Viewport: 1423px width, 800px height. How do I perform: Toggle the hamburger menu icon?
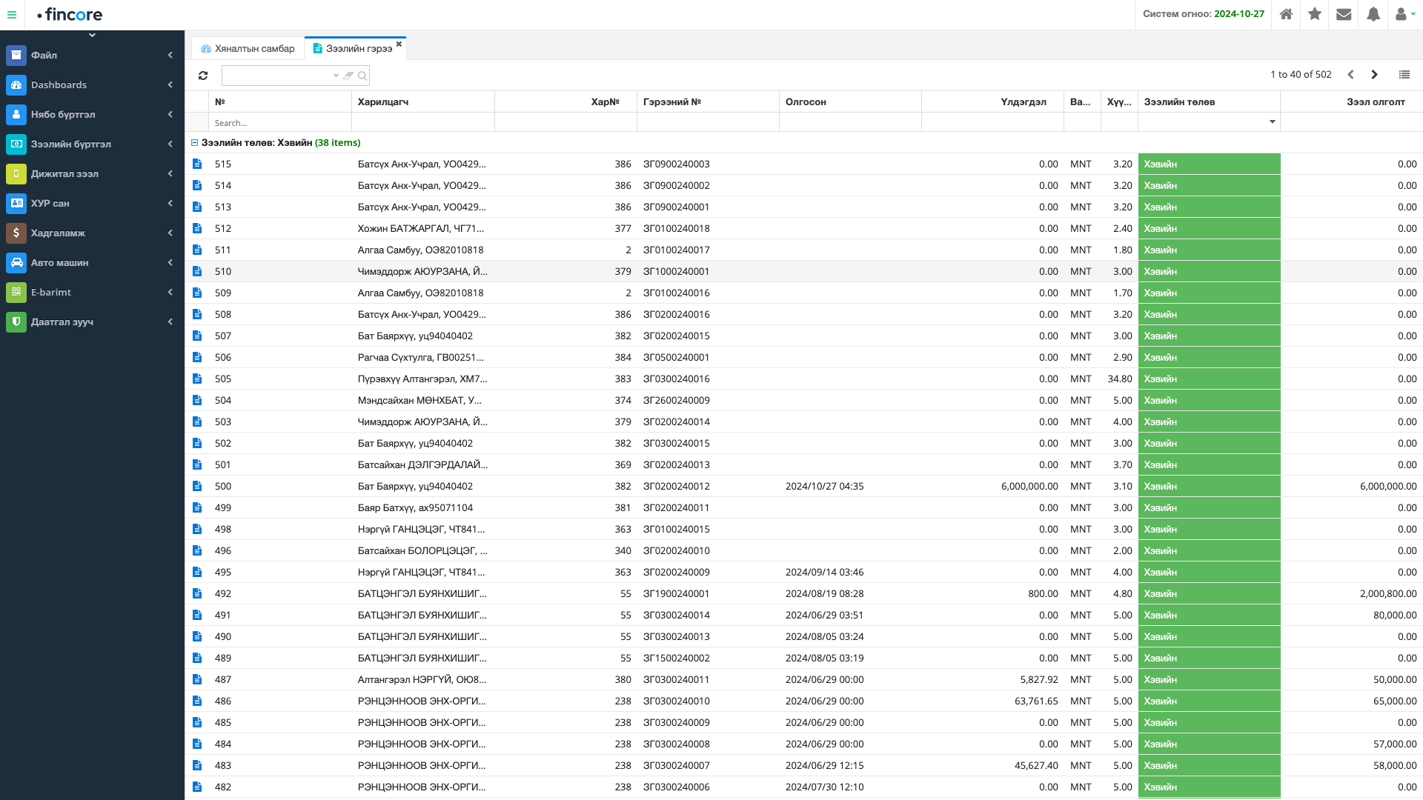pos(12,14)
